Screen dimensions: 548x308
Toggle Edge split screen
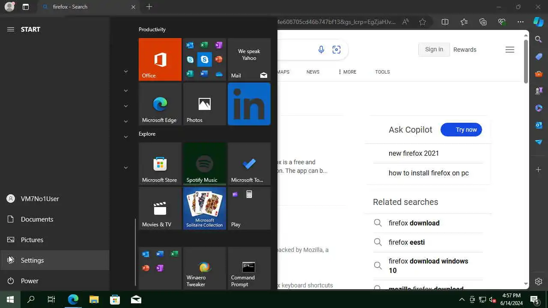[x=445, y=22]
